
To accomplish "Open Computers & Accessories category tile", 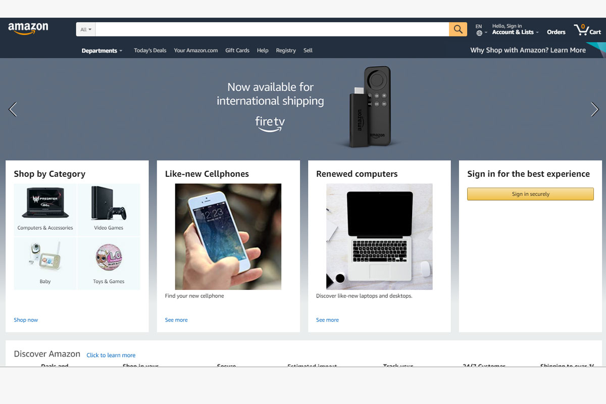I will pyautogui.click(x=45, y=210).
